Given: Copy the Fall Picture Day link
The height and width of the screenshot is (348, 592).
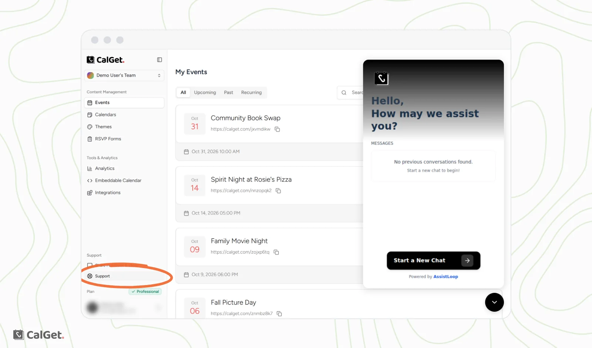Looking at the screenshot, I should pyautogui.click(x=279, y=314).
